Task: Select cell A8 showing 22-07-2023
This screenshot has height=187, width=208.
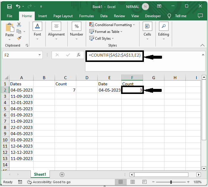Action: pyautogui.click(x=21, y=127)
